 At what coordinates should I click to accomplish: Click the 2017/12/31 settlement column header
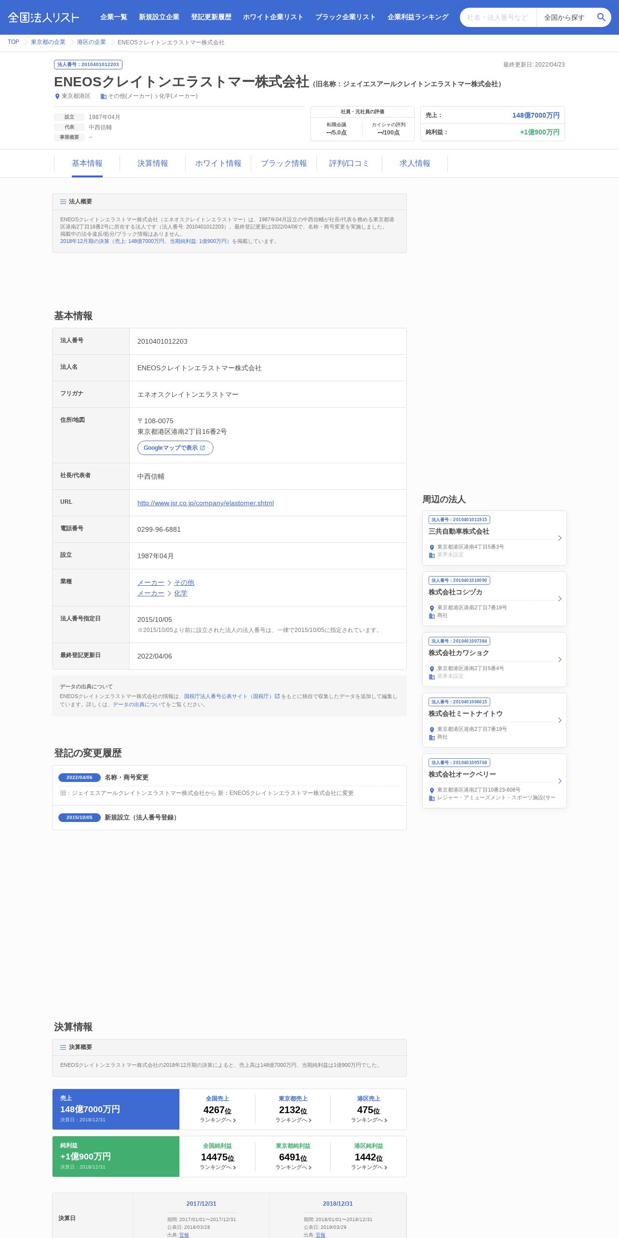tap(202, 1204)
